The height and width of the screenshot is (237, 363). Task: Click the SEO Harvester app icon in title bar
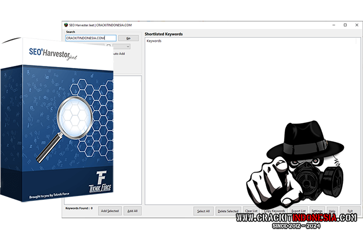65,25
